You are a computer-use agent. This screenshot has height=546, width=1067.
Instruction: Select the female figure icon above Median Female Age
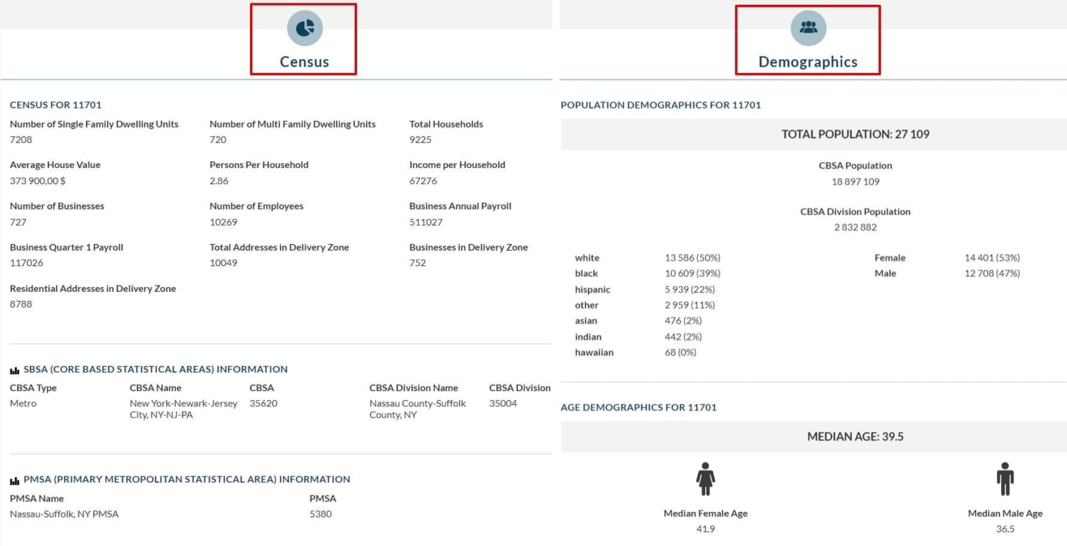[705, 479]
